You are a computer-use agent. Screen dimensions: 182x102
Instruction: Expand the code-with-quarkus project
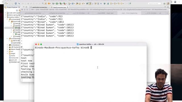(5, 13)
